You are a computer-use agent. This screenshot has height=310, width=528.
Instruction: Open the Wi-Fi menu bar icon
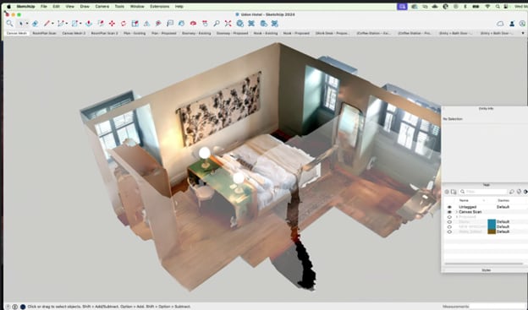click(487, 7)
